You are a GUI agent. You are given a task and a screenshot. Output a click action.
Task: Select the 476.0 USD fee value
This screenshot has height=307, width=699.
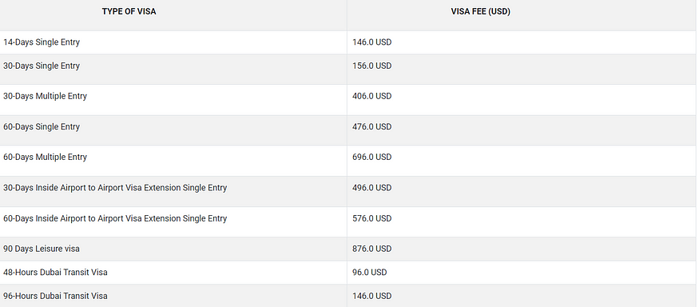coord(371,127)
